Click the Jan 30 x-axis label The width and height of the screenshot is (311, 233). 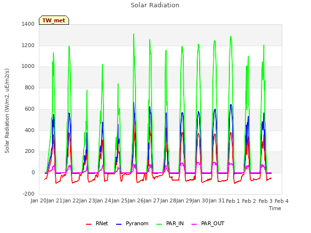201,201
